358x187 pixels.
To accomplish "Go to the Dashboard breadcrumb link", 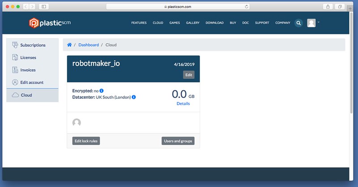I will tap(89, 45).
